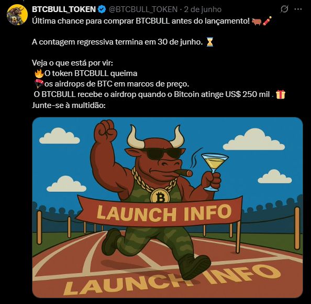Screen dimensions: 311x304
Task: Click the LAUNCH INFO text on the track
Action: pyautogui.click(x=172, y=279)
